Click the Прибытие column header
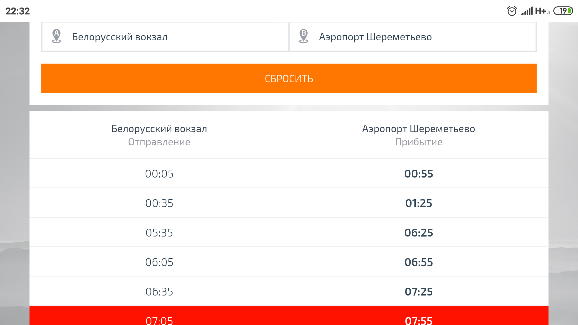 click(418, 142)
